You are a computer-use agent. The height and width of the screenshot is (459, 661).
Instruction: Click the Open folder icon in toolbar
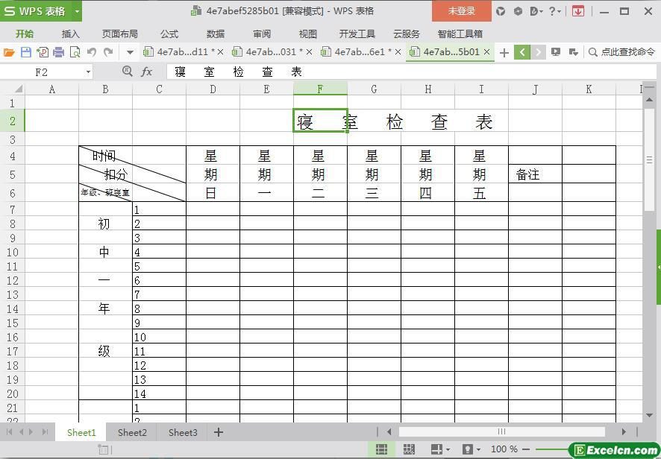tap(9, 52)
